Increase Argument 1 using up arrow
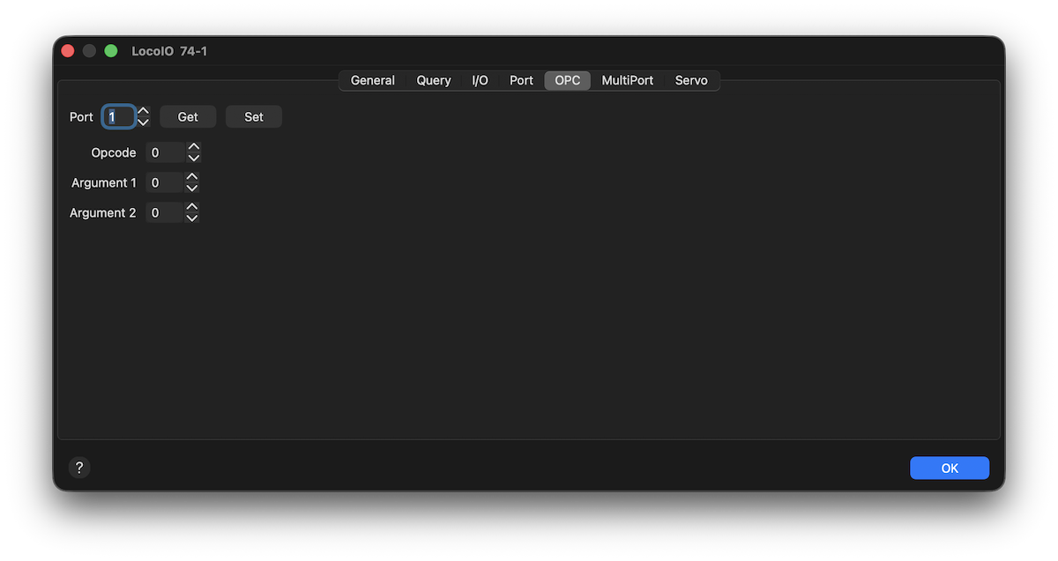The image size is (1058, 561). point(192,177)
